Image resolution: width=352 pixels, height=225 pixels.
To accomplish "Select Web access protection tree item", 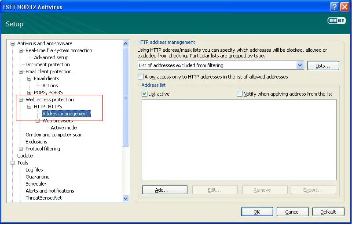I will 50,100.
